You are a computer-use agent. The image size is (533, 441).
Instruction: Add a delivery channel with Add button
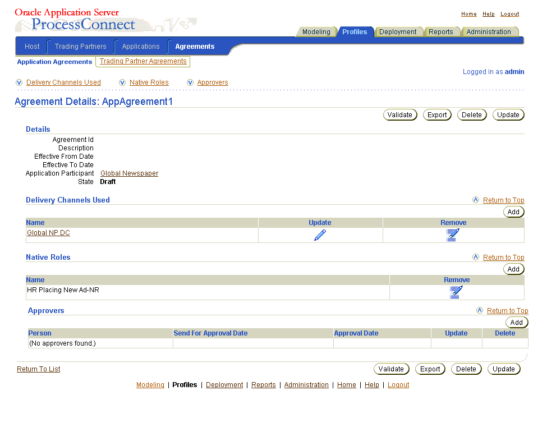click(x=513, y=212)
